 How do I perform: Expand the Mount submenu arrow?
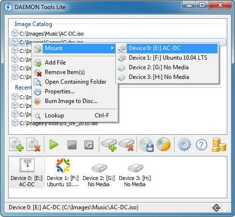tap(112, 48)
